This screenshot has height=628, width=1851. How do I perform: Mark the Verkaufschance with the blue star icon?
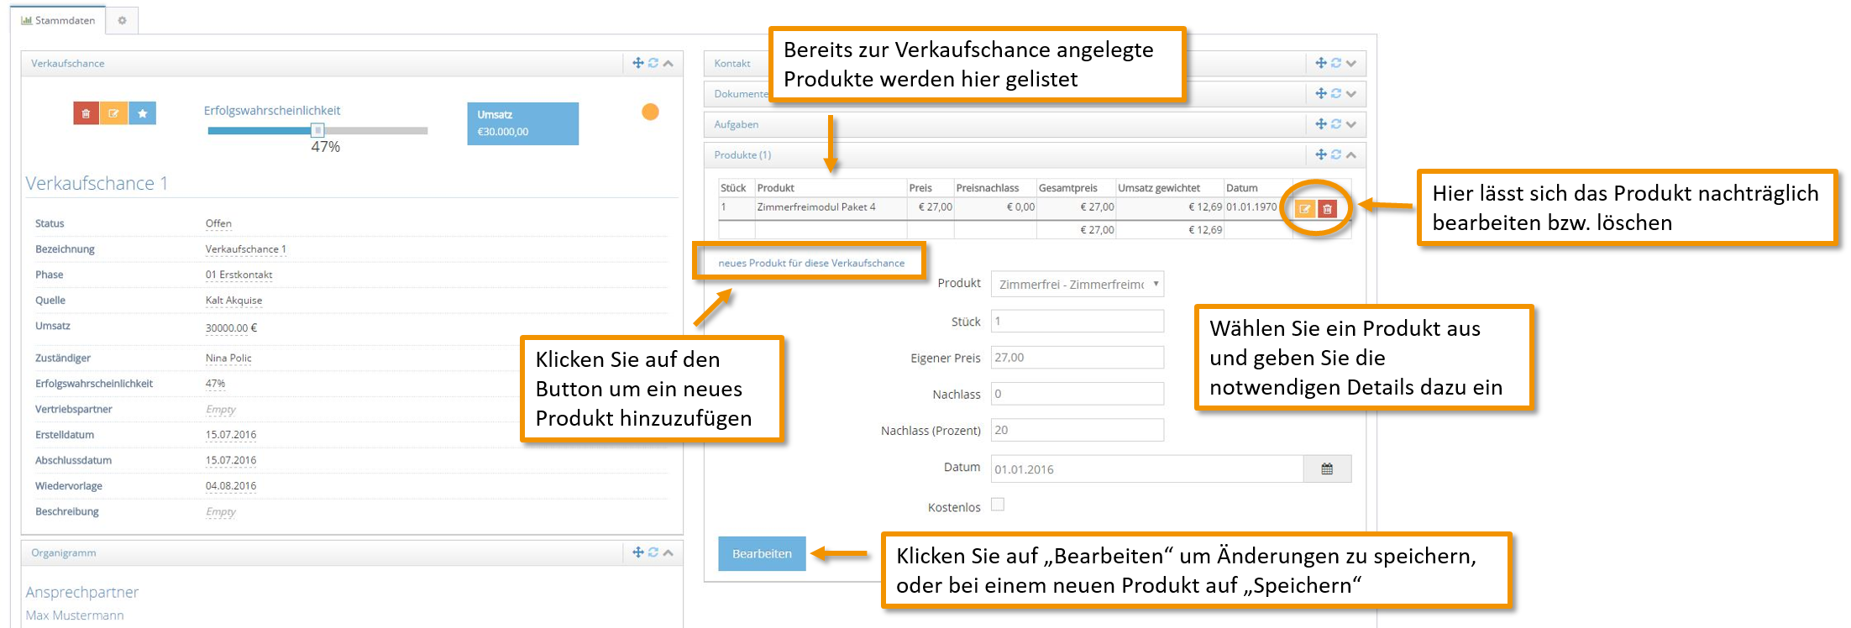(x=143, y=113)
